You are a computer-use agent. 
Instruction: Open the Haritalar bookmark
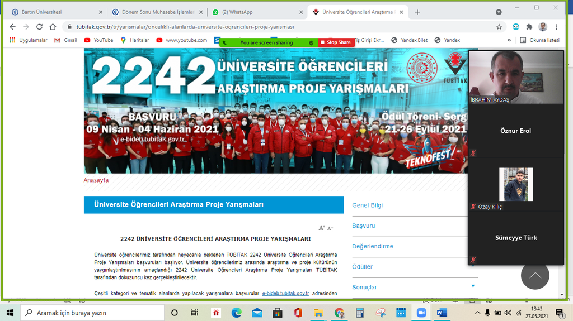(x=135, y=40)
